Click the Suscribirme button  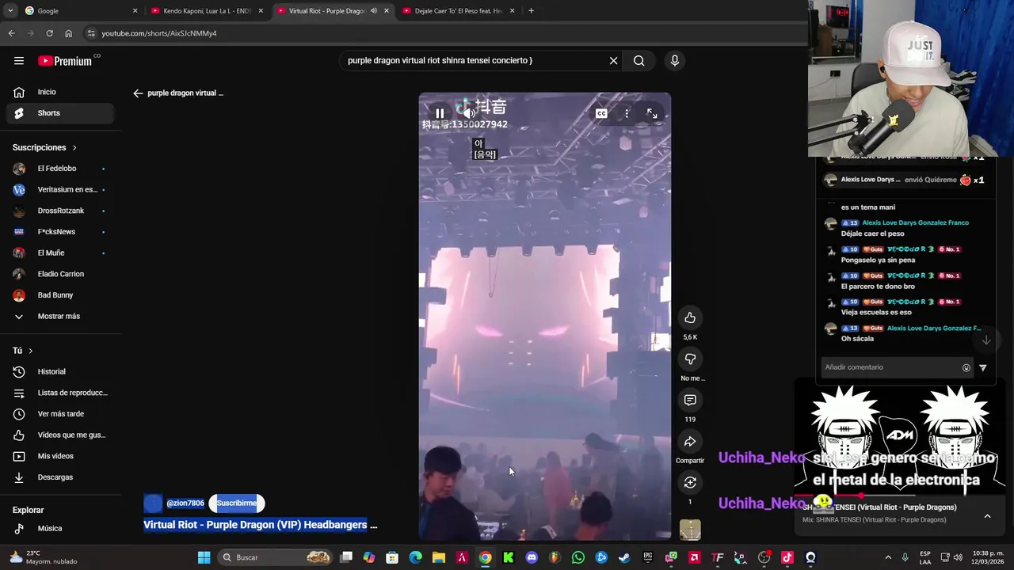(x=236, y=503)
